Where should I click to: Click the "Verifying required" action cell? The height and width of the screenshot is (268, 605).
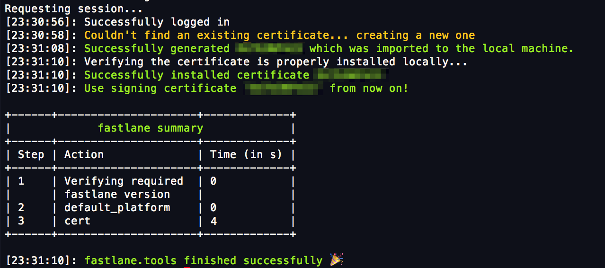coord(124,181)
